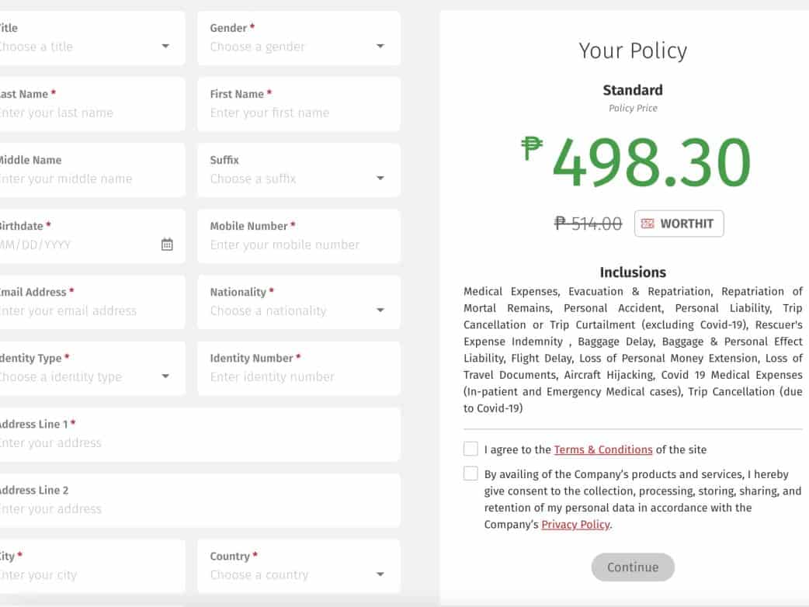Open the Privacy Policy link
The image size is (809, 607).
click(575, 525)
